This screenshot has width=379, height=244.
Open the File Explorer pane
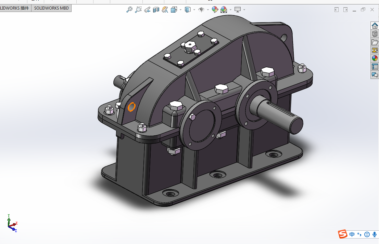tap(375, 42)
